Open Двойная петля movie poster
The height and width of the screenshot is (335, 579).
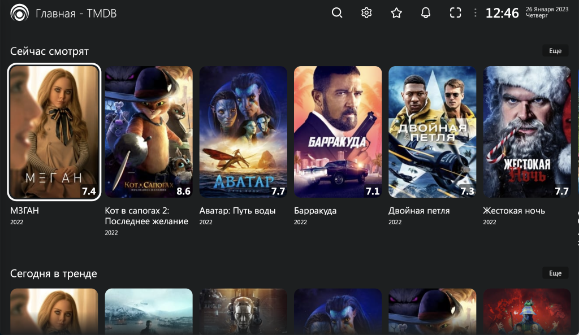pyautogui.click(x=432, y=132)
